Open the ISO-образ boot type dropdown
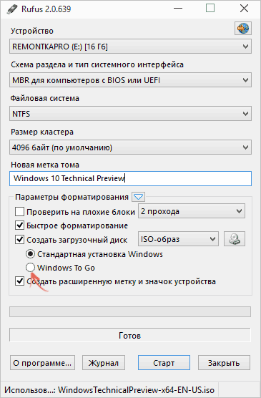Image resolution: width=261 pixels, height=398 pixels. (178, 239)
